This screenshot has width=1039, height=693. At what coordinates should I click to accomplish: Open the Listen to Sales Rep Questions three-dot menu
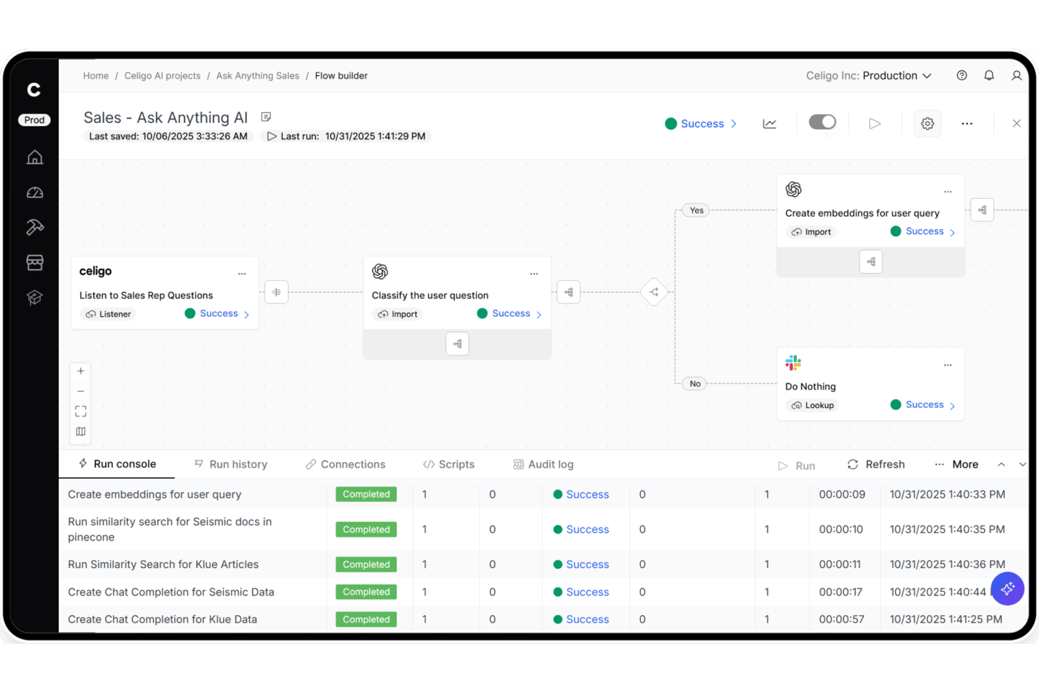pyautogui.click(x=242, y=273)
